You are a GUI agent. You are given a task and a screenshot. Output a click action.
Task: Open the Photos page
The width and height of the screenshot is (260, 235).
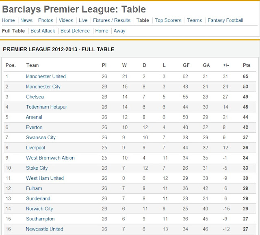pos(45,20)
